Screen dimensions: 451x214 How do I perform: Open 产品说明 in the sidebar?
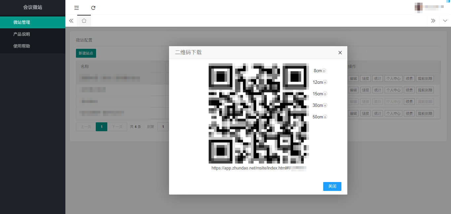22,34
